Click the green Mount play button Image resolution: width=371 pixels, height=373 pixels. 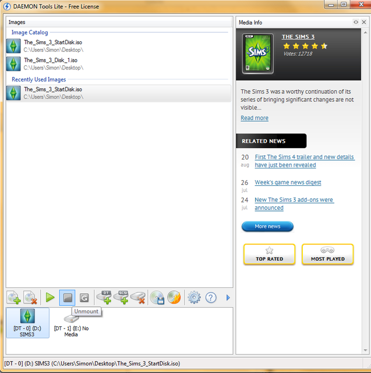coord(50,297)
